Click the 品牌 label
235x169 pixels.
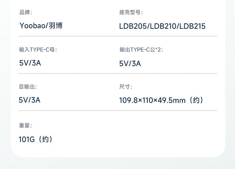tap(25, 12)
